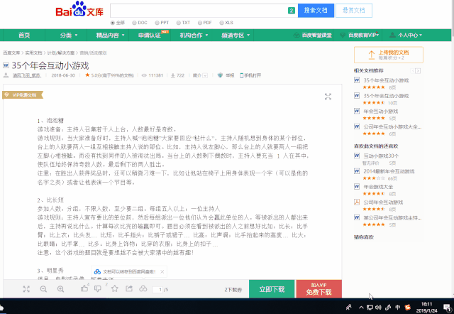Click 上传我的文档 button
The height and width of the screenshot is (314, 454).
[388, 55]
